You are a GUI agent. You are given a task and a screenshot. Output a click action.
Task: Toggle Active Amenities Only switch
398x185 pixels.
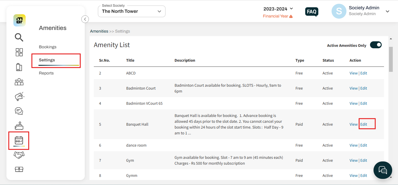pyautogui.click(x=376, y=45)
